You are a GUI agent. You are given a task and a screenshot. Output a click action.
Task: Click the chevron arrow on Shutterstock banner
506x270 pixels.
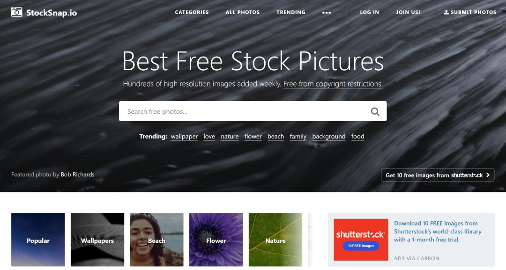tap(488, 175)
